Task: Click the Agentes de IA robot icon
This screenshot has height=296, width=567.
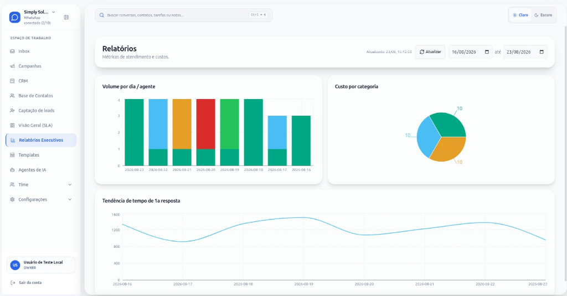Action: (x=12, y=170)
